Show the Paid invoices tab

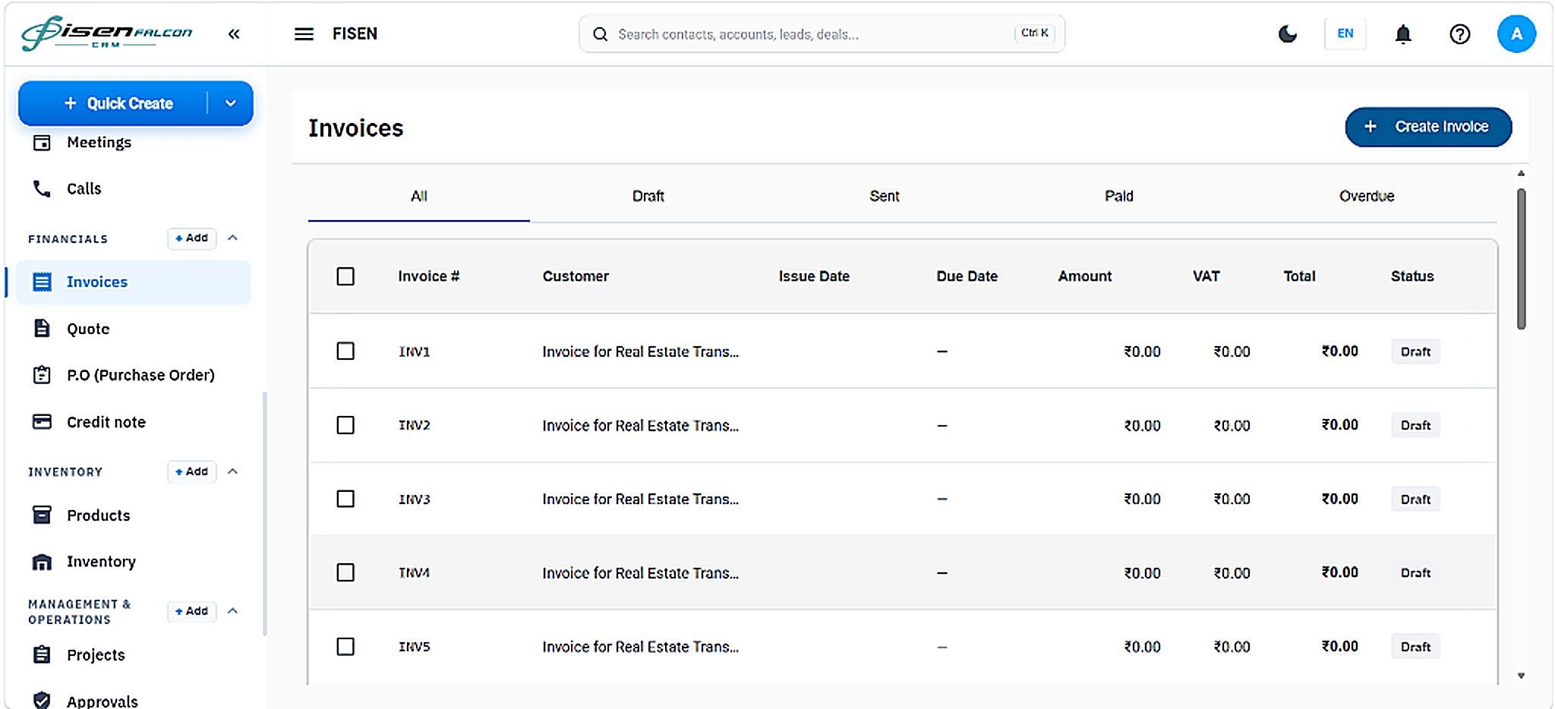pyautogui.click(x=1119, y=197)
